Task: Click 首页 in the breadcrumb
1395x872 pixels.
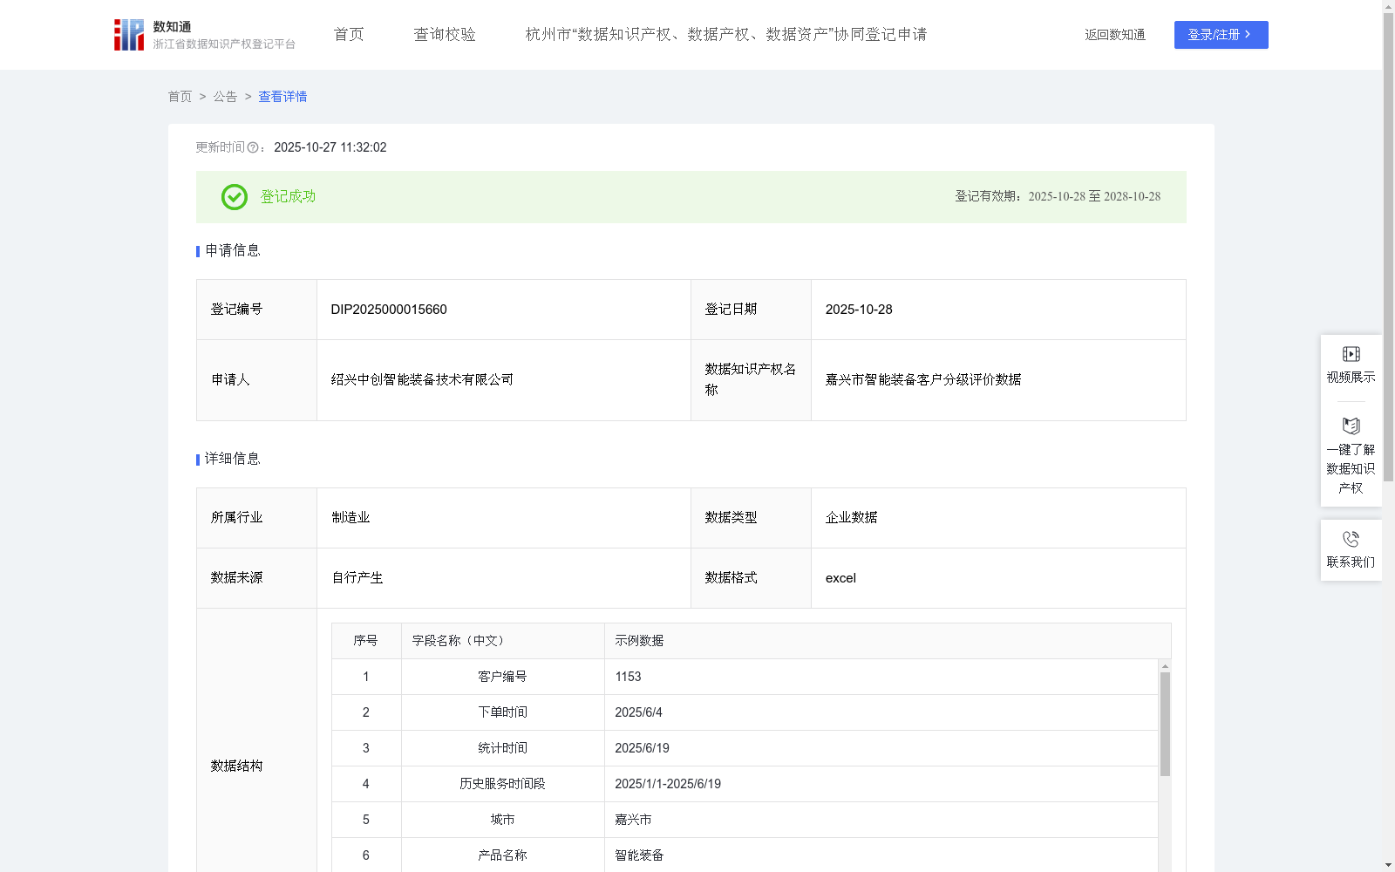Action: tap(180, 97)
